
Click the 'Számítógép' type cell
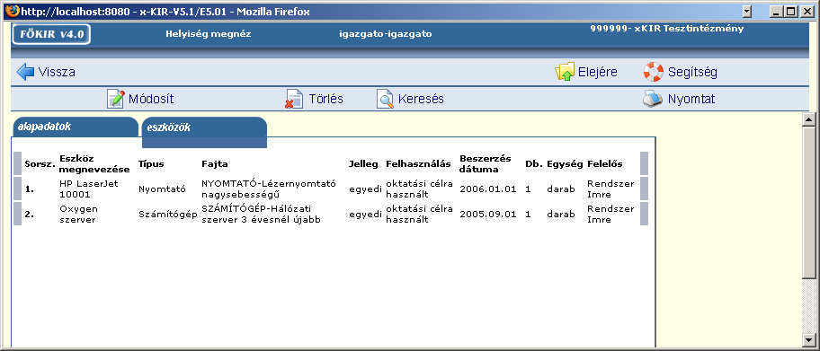(168, 215)
